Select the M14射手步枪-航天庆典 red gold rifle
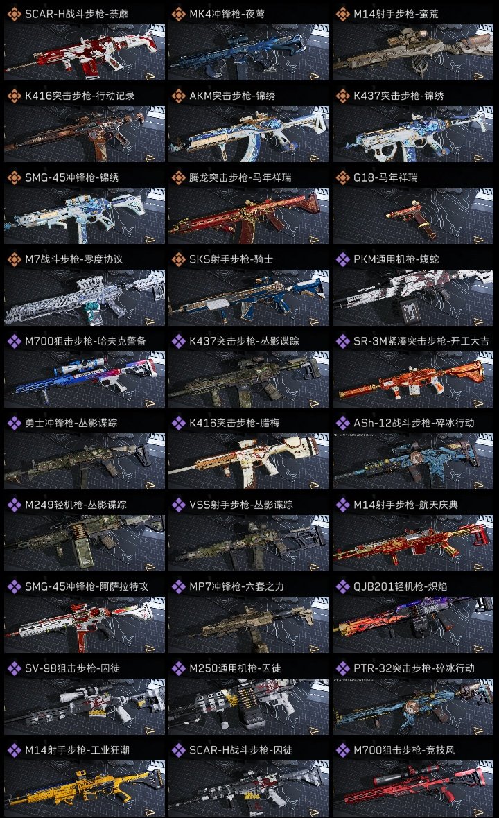The width and height of the screenshot is (499, 818). (x=413, y=543)
